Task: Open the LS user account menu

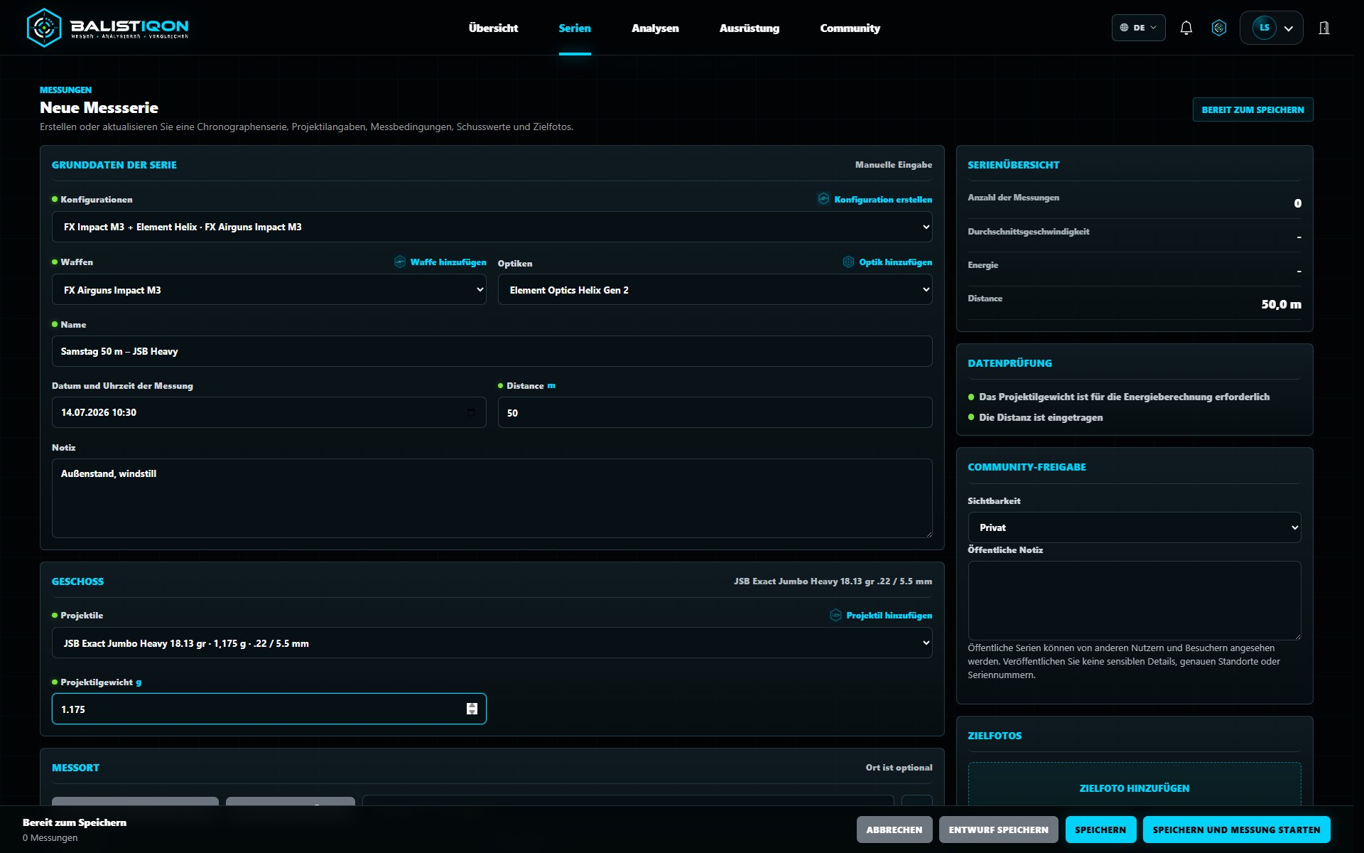Action: [1272, 28]
